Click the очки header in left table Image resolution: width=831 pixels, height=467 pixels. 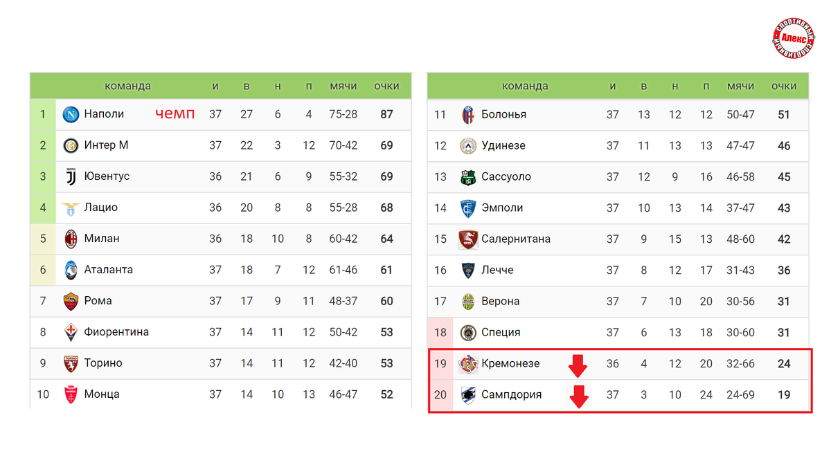click(386, 86)
